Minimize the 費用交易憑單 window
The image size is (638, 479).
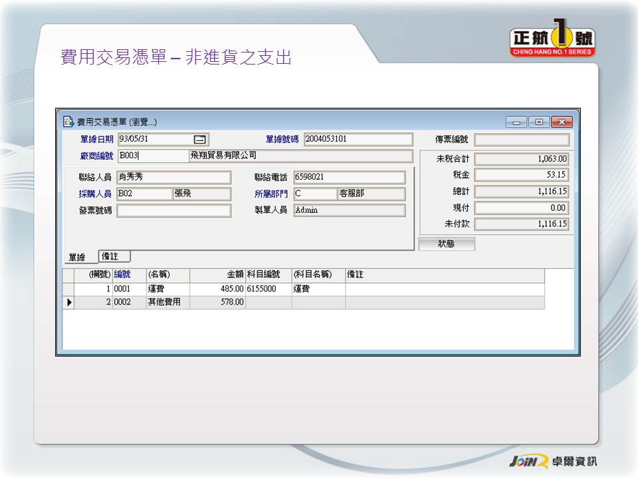click(516, 122)
